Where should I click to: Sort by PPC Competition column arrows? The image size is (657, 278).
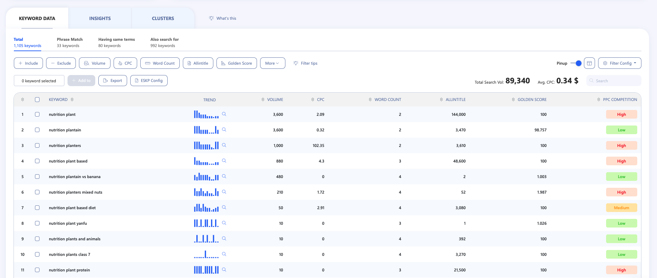[x=598, y=100]
